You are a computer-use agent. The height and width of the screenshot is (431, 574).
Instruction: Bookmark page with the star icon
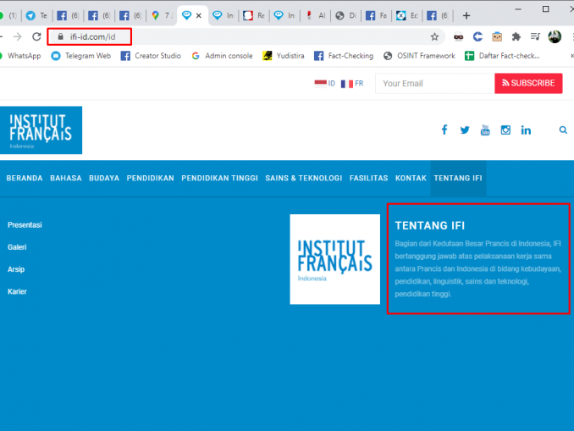(434, 36)
